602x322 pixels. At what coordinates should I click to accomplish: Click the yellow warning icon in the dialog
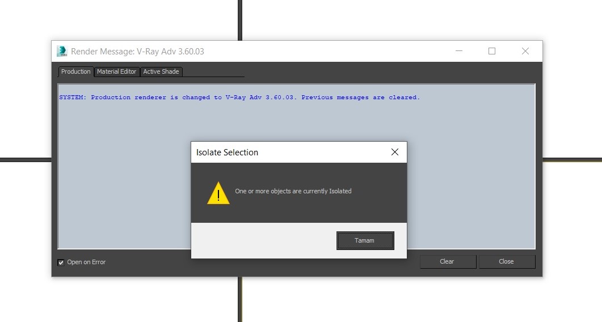tap(218, 193)
